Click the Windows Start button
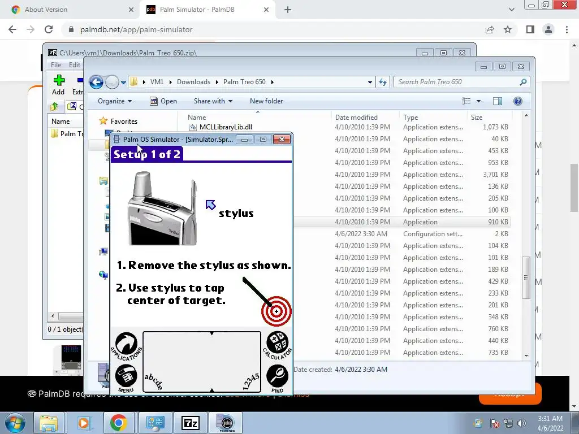The image size is (579, 434). pyautogui.click(x=15, y=423)
